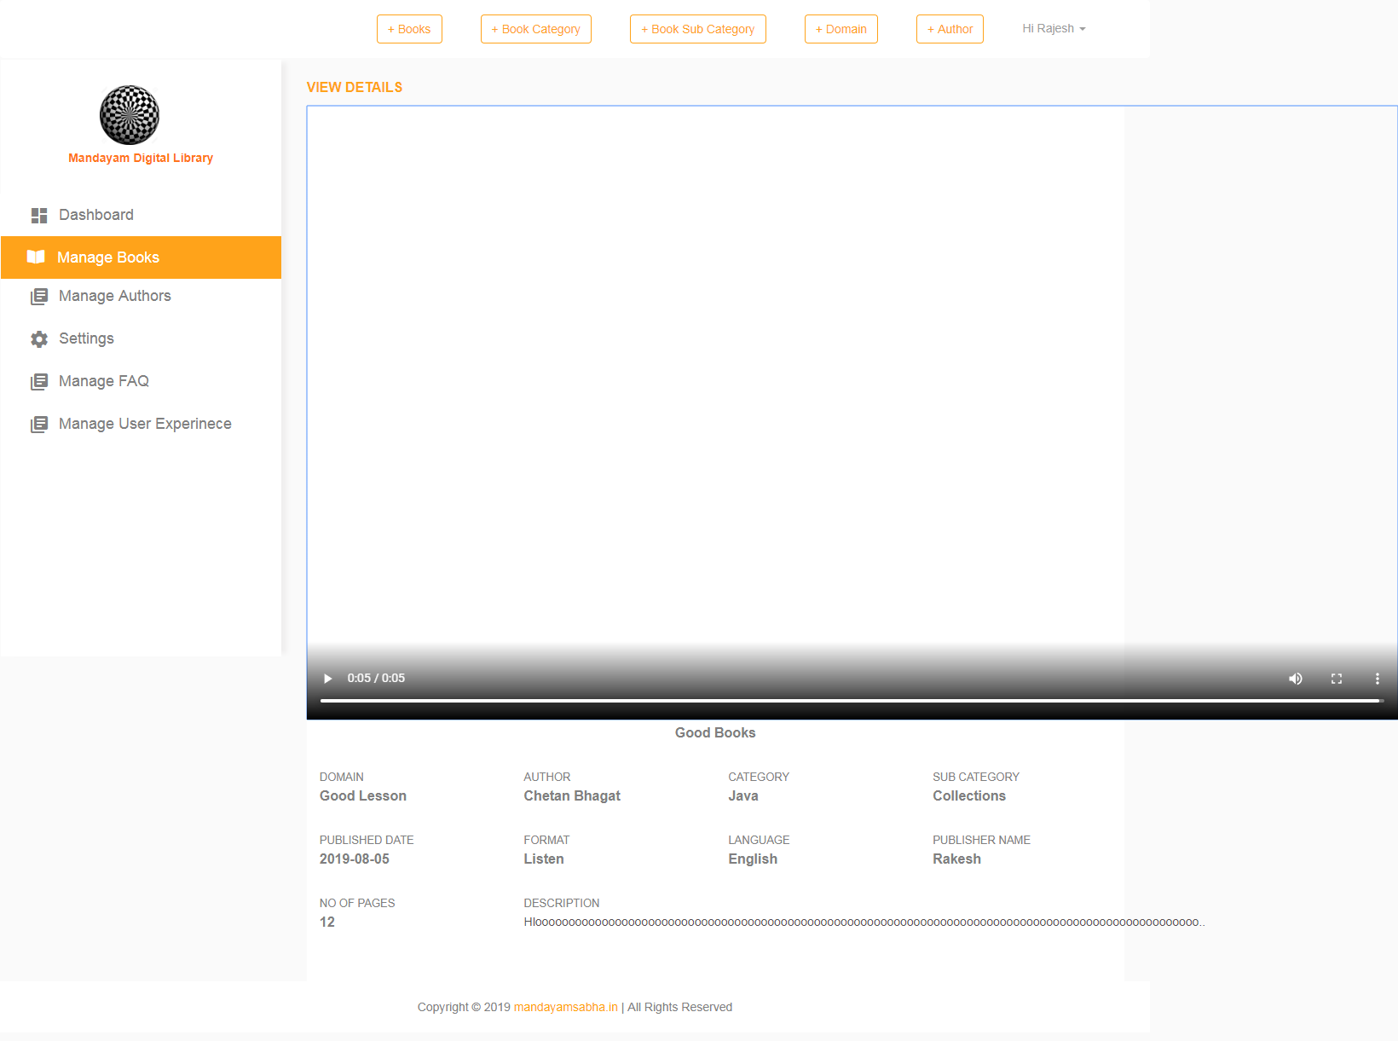
Task: Click the Settings gear icon
Action: point(39,339)
